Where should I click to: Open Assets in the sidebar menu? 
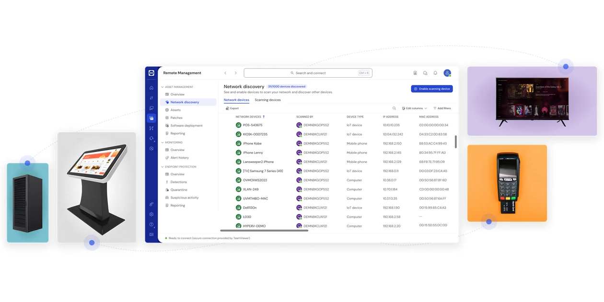click(x=175, y=110)
